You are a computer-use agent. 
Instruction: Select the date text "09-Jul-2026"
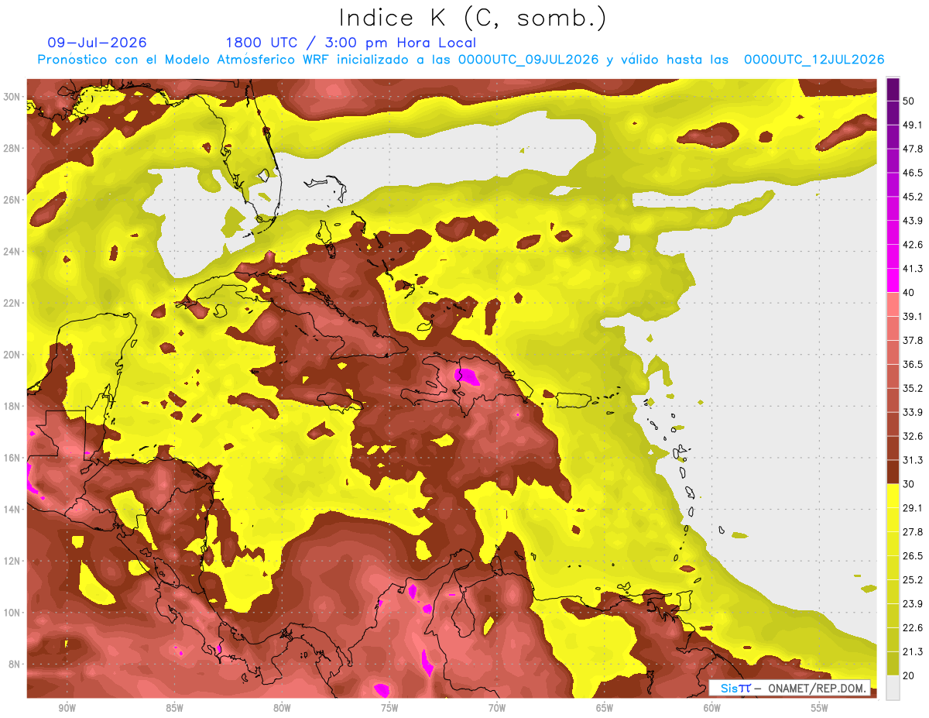(x=97, y=43)
